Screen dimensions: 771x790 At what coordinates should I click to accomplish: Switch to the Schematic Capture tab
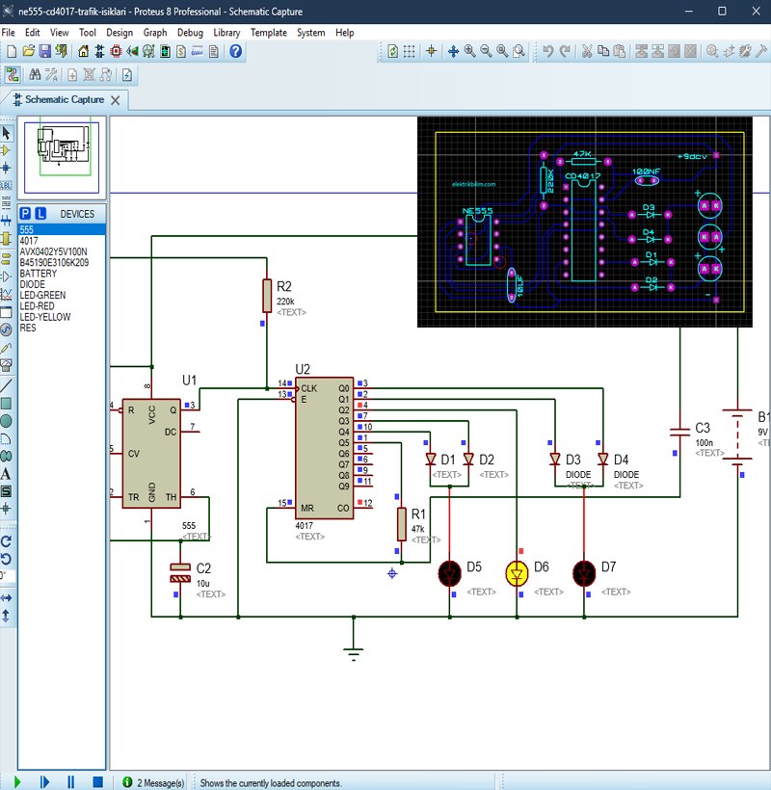[64, 99]
